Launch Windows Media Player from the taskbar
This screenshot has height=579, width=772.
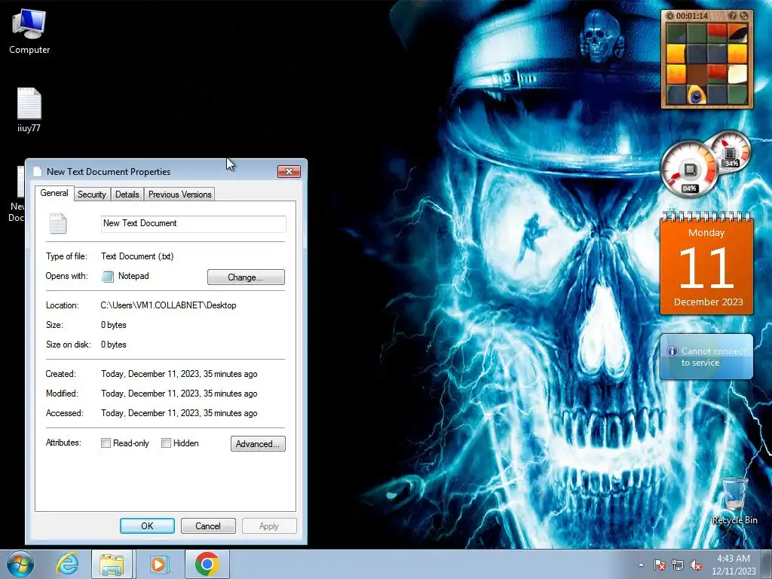point(158,564)
